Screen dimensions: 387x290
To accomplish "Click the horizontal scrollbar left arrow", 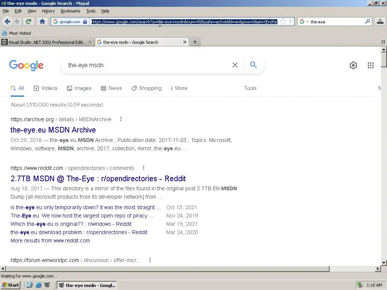I will [x=3, y=268].
